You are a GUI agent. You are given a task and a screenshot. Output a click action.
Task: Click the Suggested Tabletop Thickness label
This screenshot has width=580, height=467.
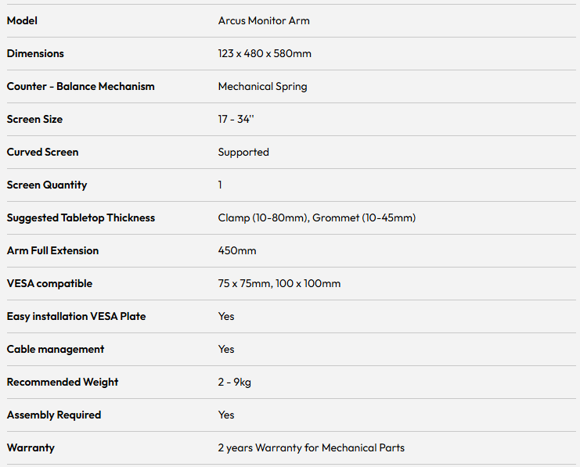coord(81,218)
